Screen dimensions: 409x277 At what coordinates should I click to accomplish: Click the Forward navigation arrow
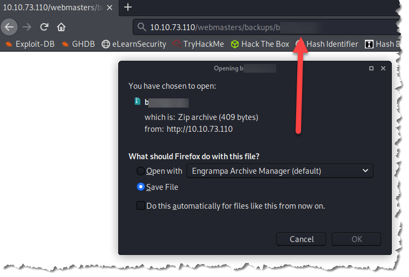click(x=27, y=27)
